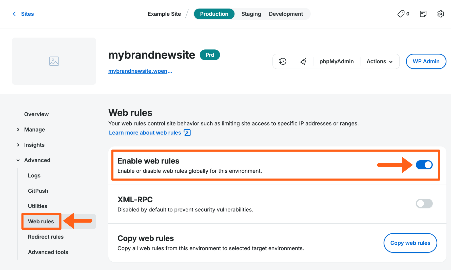Click the WP Admin button

426,61
